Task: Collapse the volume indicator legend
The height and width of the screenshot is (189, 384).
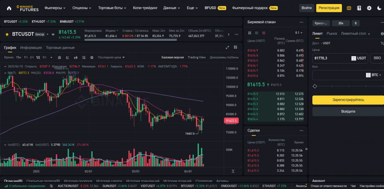Action: click(5, 145)
